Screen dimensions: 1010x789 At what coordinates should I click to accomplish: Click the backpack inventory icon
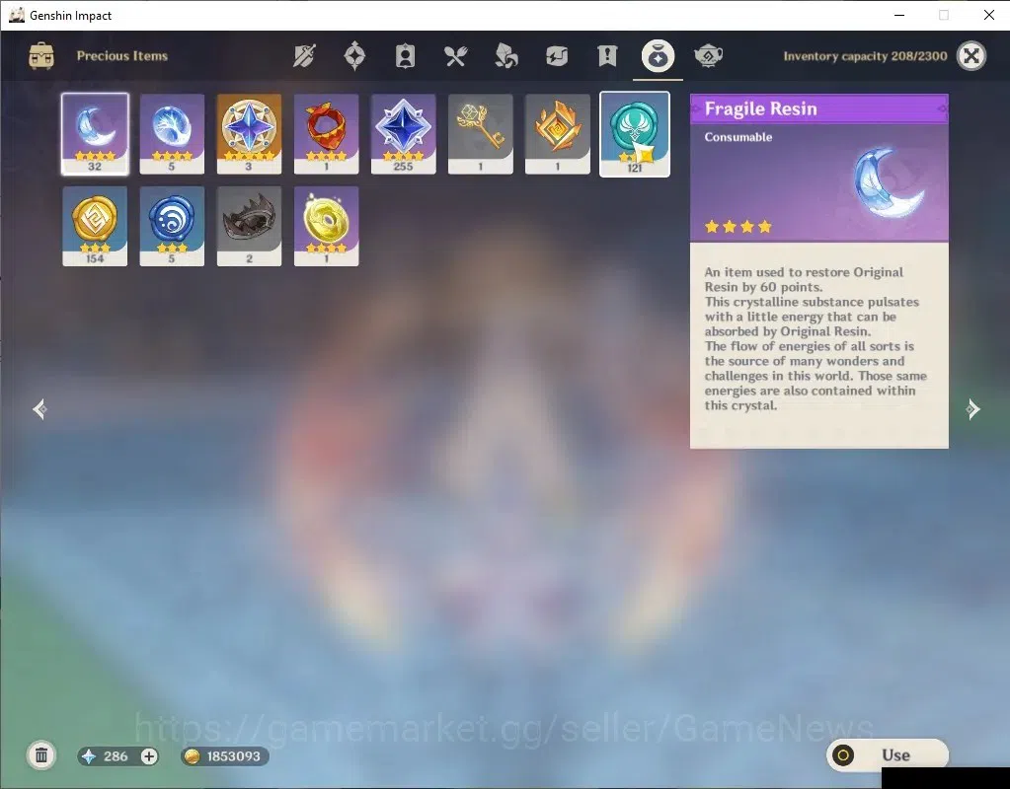coord(41,56)
